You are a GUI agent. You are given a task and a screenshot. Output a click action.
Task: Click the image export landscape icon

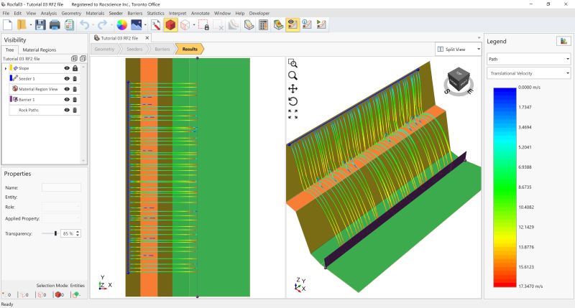coord(136,25)
